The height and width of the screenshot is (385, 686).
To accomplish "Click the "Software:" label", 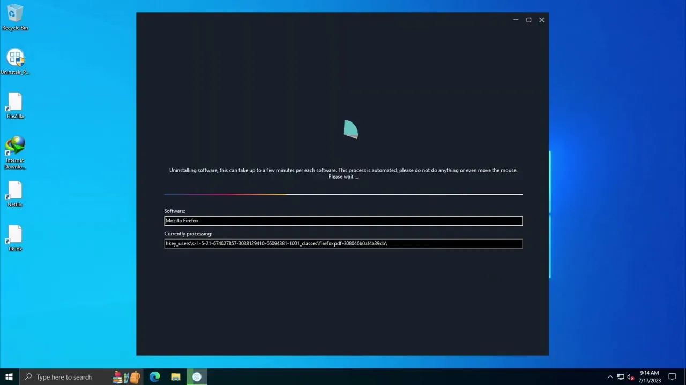I will 175,211.
